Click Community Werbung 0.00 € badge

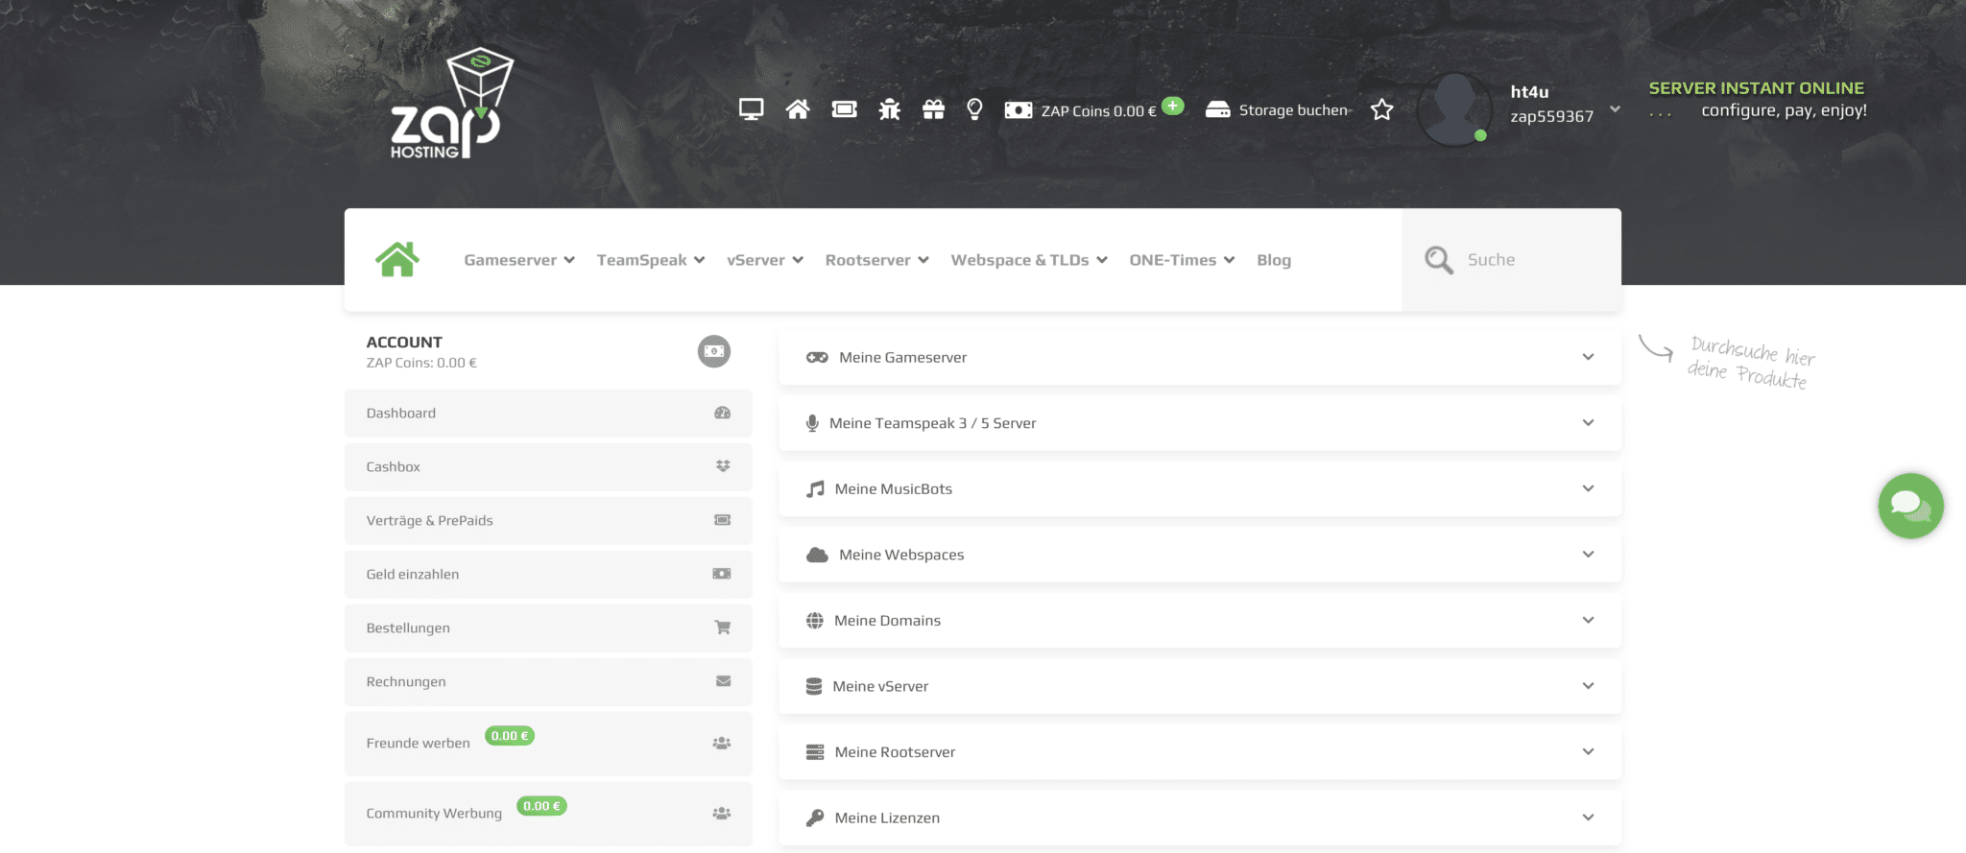tap(541, 806)
